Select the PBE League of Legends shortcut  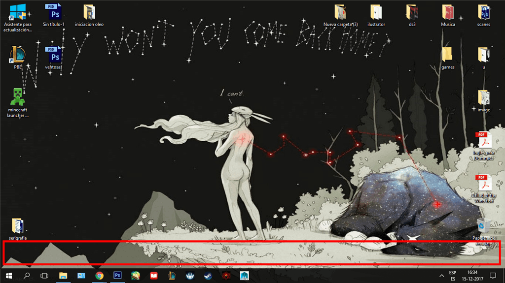[18, 58]
